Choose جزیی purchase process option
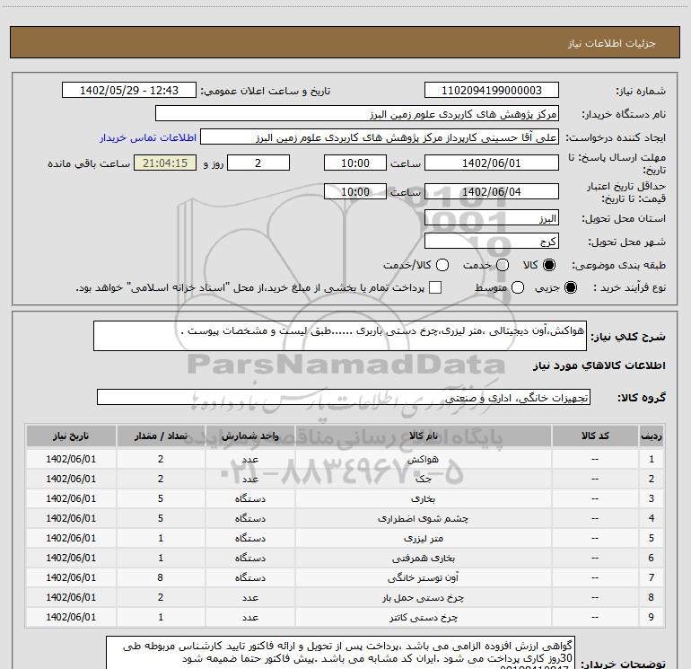691x669 pixels. 571,287
